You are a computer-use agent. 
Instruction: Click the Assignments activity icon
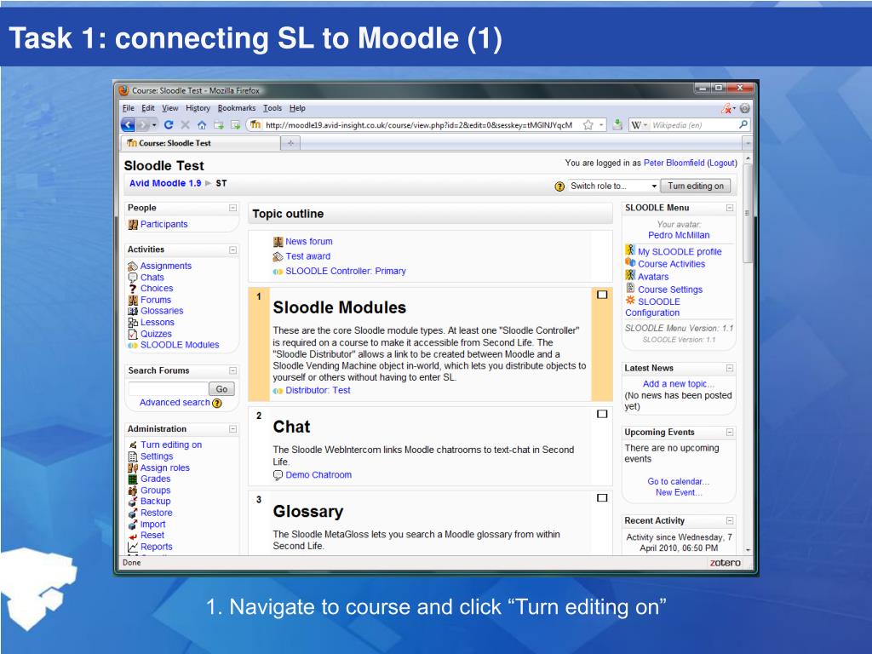pyautogui.click(x=133, y=267)
